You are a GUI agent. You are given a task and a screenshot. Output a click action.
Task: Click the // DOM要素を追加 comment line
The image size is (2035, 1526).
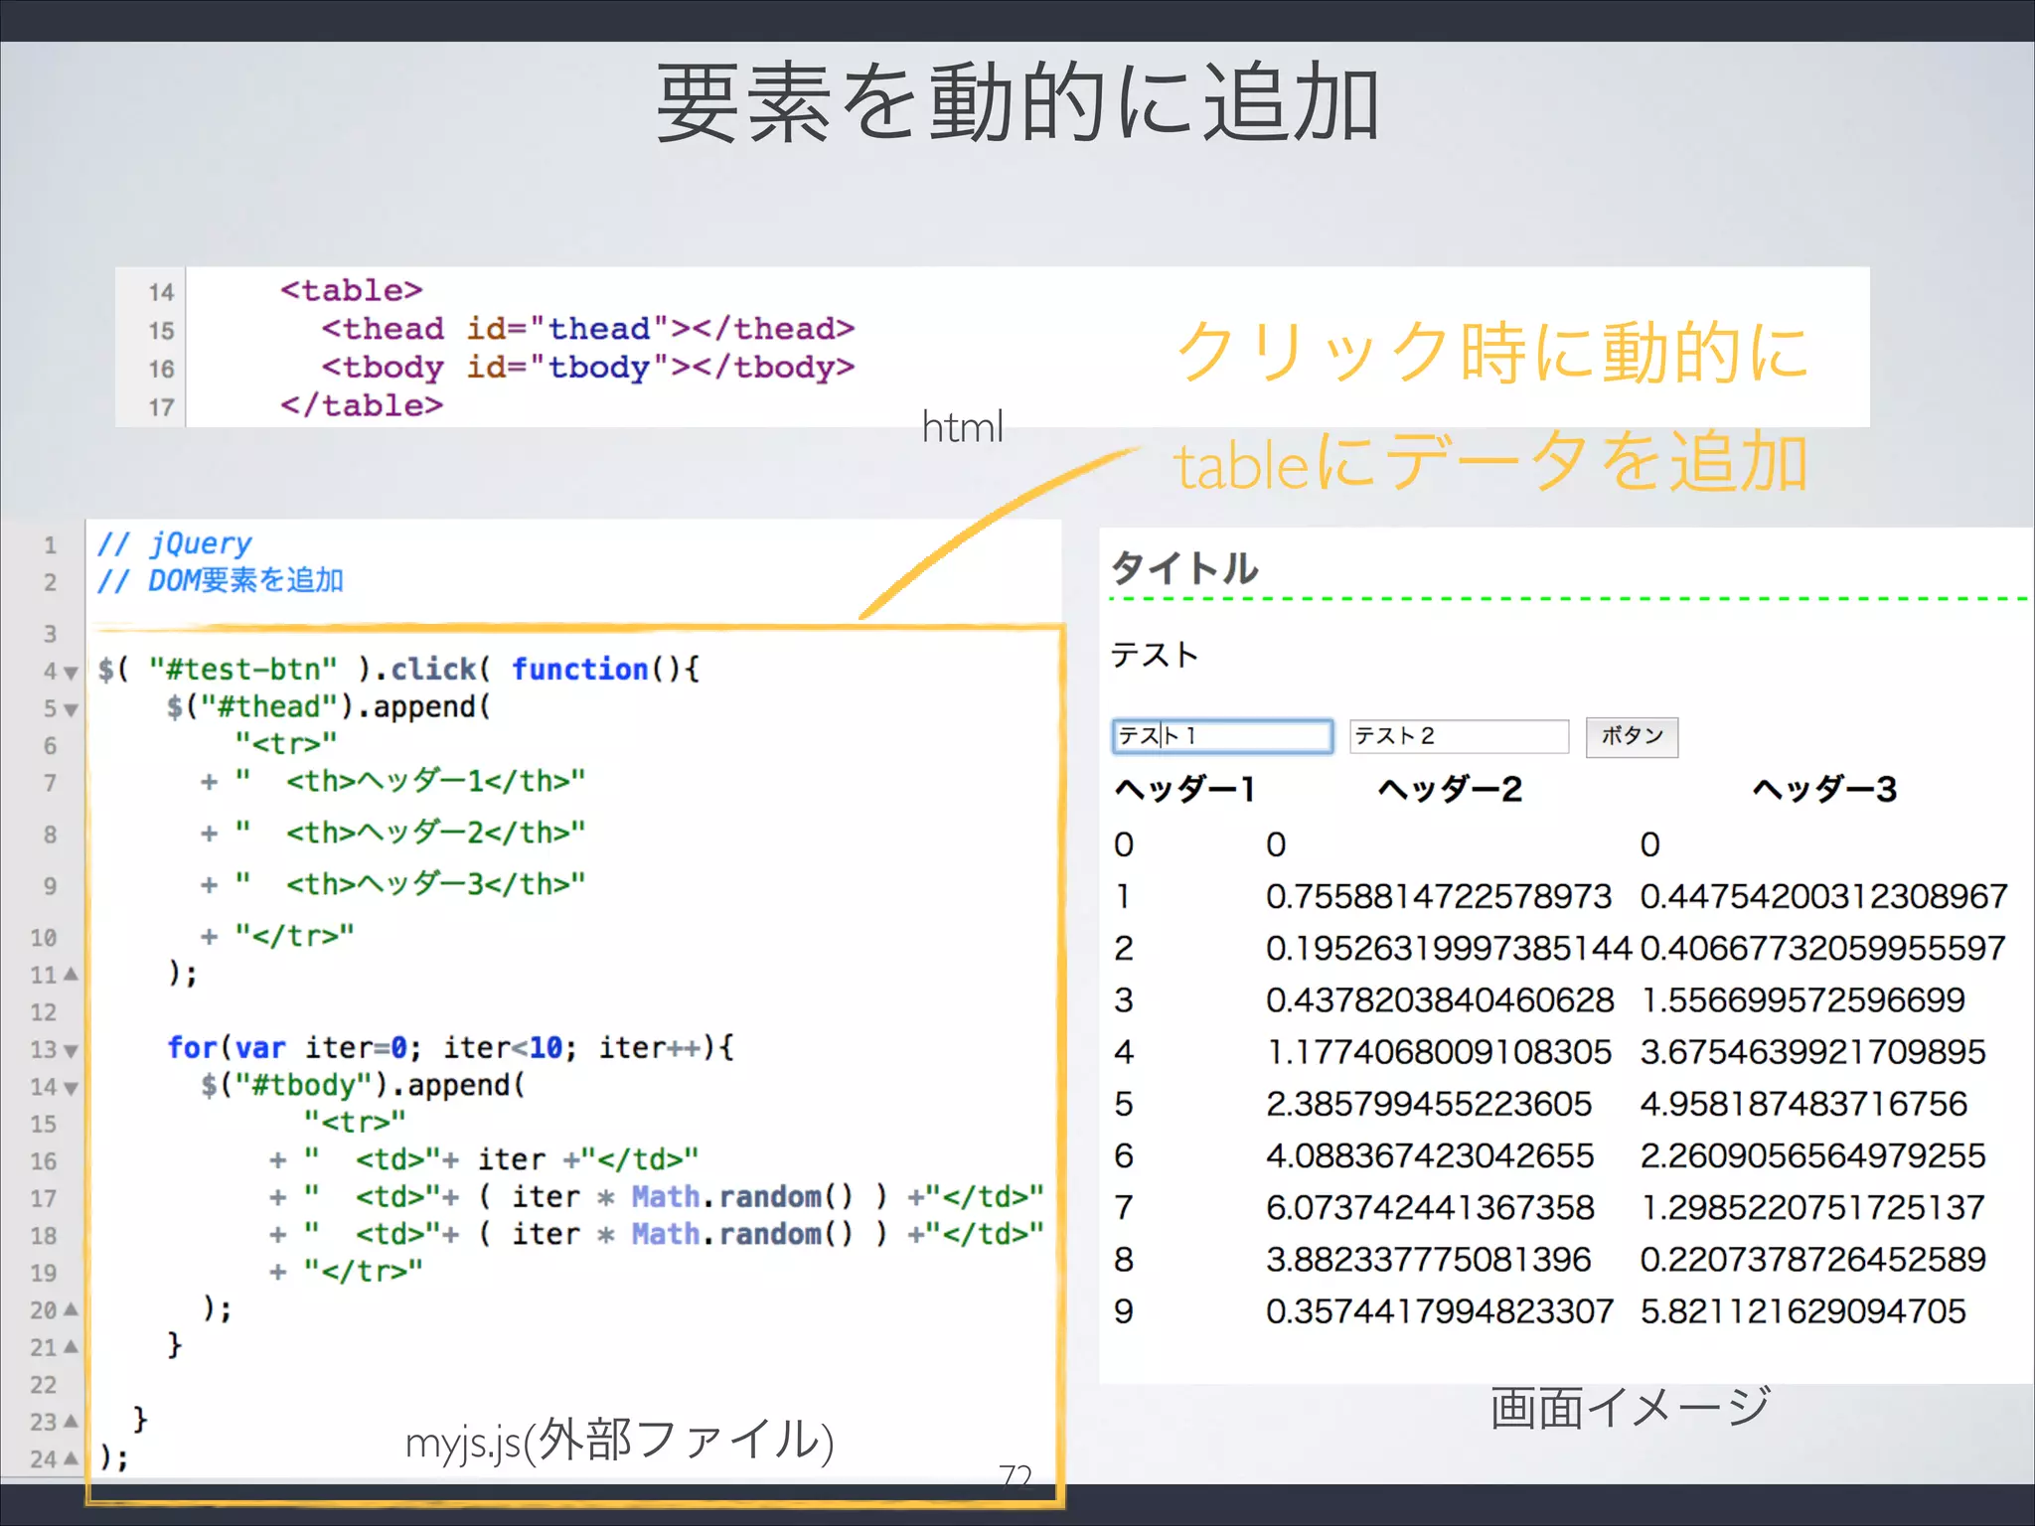[x=220, y=580]
